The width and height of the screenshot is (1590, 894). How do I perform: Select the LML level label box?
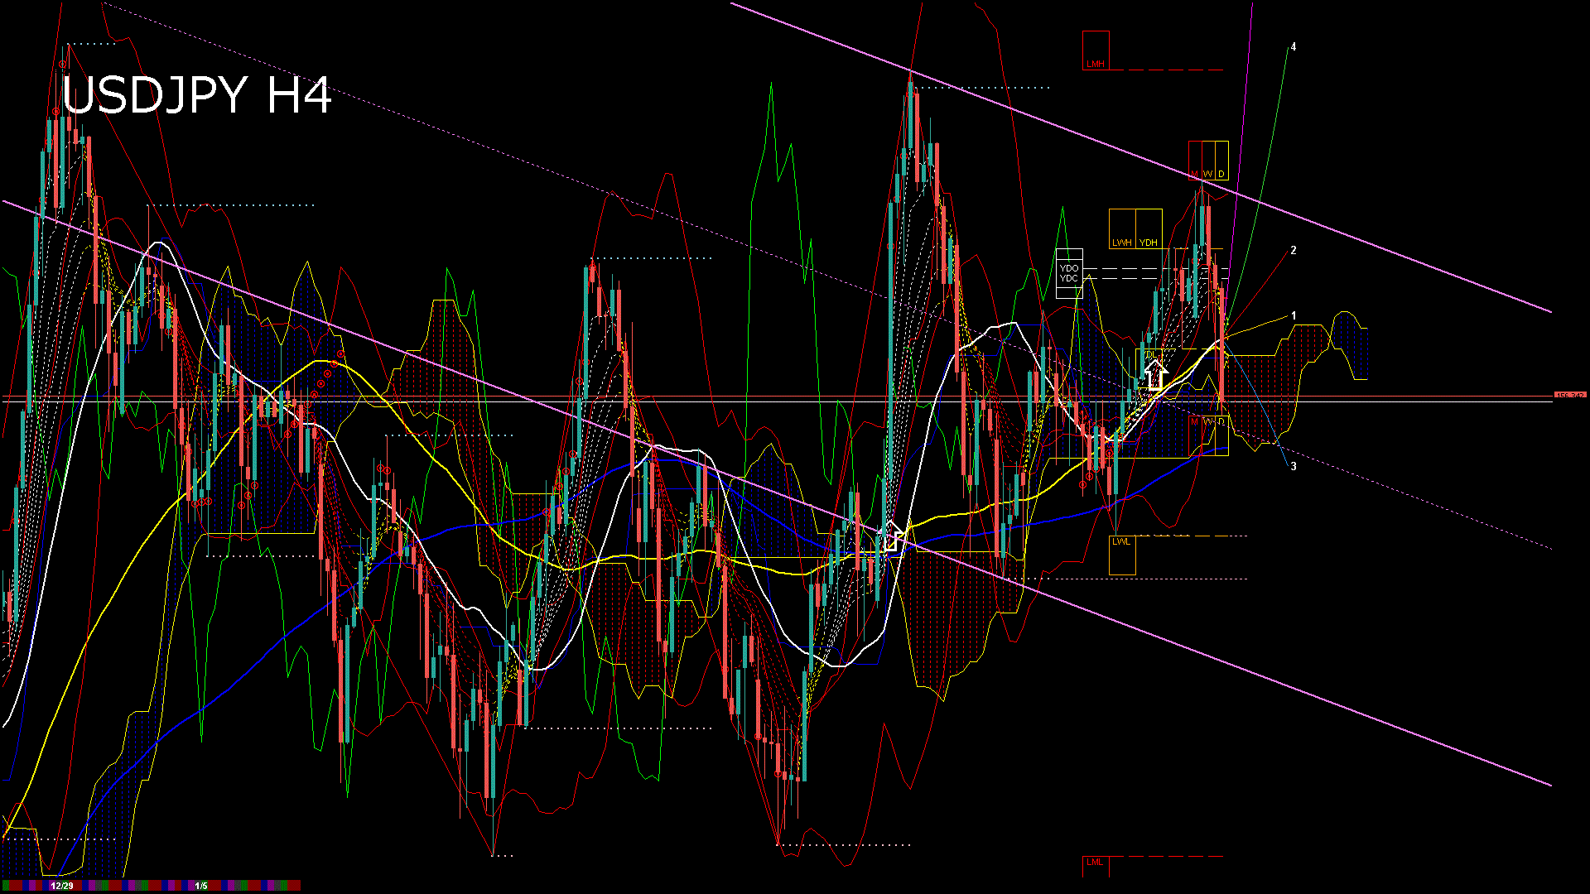(x=1096, y=866)
